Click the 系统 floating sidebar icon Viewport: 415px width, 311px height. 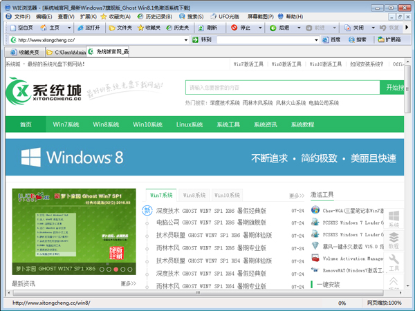394,218
